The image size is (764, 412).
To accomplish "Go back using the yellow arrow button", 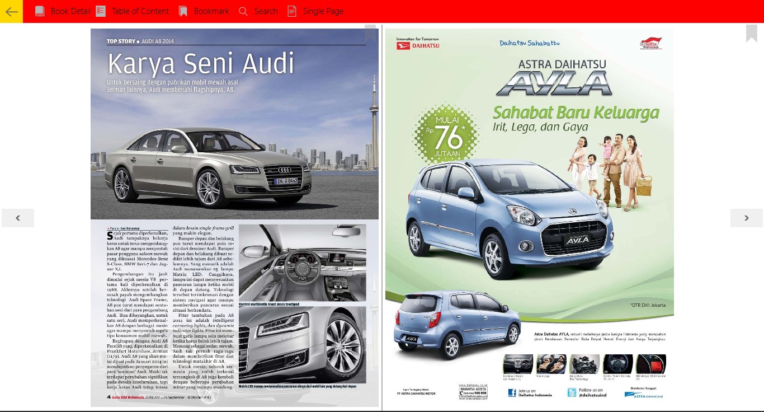I will (11, 11).
